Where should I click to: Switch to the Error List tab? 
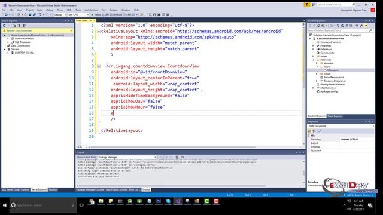134,190
